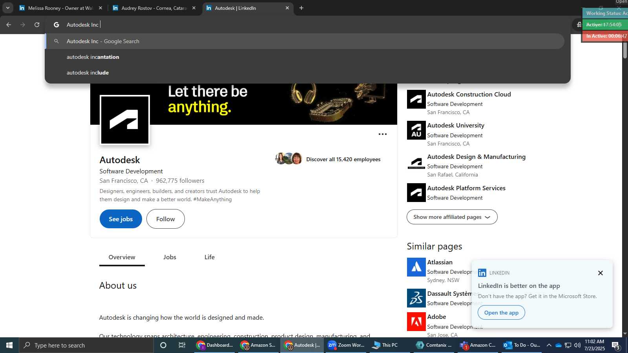Screen dimensions: 628x353
Task: Dismiss the LinkedIn app popup
Action: tap(601, 273)
